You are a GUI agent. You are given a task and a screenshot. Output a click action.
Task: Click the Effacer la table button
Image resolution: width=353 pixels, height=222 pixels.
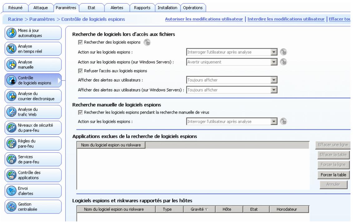[x=333, y=155]
